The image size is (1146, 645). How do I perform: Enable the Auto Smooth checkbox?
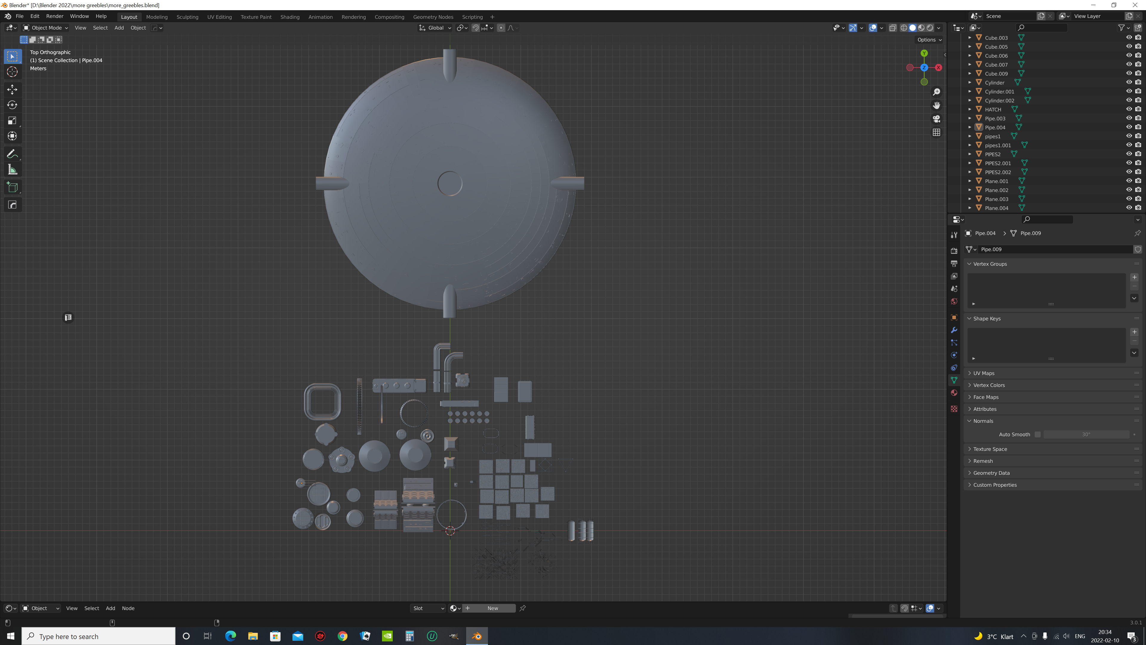tap(1038, 434)
